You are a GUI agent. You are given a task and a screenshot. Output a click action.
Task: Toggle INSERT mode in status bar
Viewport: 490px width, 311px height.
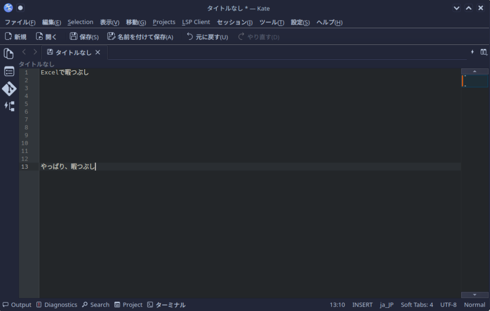[363, 305]
